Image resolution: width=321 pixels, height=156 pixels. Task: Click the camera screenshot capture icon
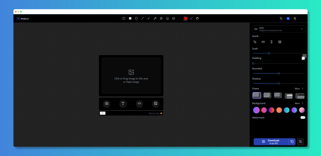point(107,104)
